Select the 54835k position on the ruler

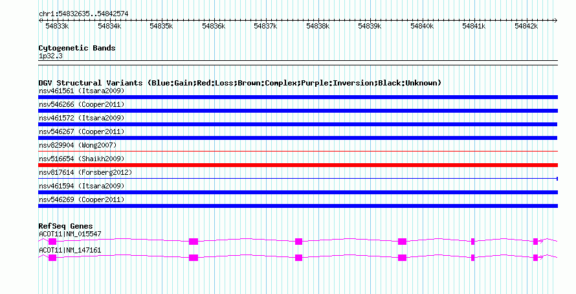coord(161,26)
